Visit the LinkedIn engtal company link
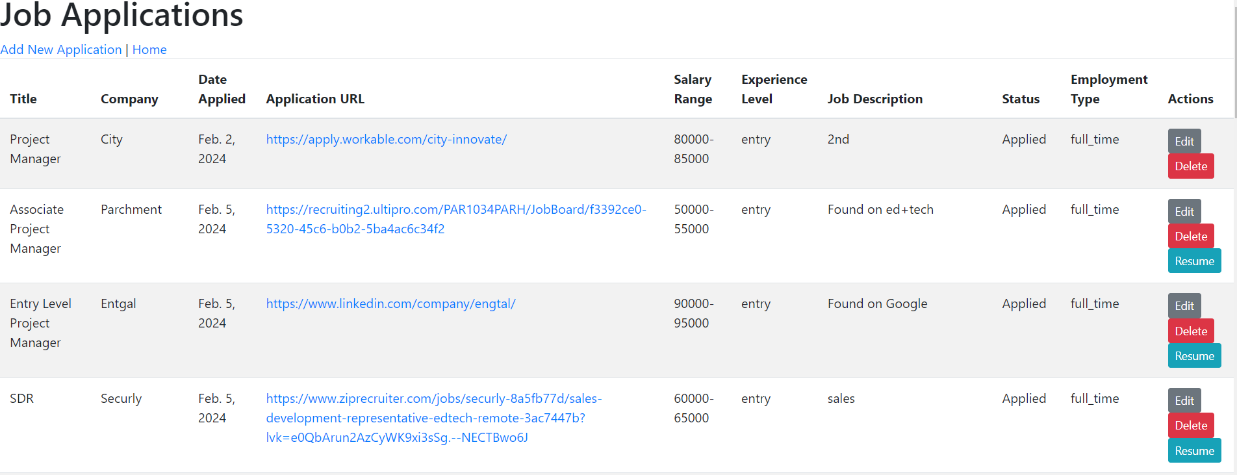The height and width of the screenshot is (475, 1237). point(390,304)
